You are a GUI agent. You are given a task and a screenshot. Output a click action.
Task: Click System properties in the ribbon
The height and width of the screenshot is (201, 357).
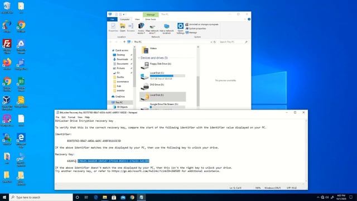tap(196, 28)
